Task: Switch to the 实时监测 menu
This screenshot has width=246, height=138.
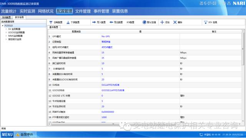Action: click(x=27, y=11)
